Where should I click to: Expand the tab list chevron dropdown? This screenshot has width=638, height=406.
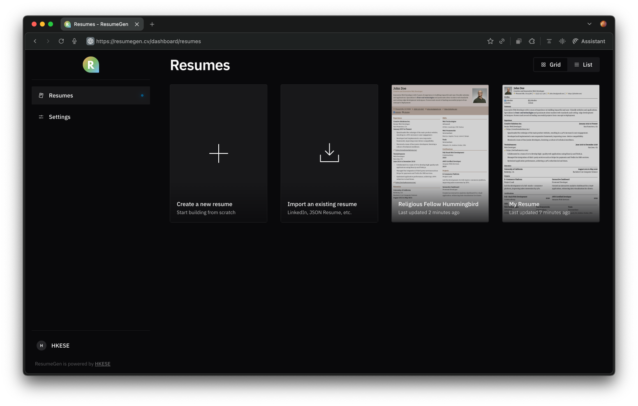click(x=589, y=24)
